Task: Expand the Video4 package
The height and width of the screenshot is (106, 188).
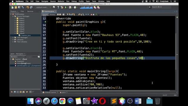Action: click(15, 25)
